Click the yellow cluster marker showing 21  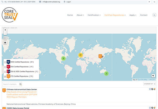tap(81, 55)
